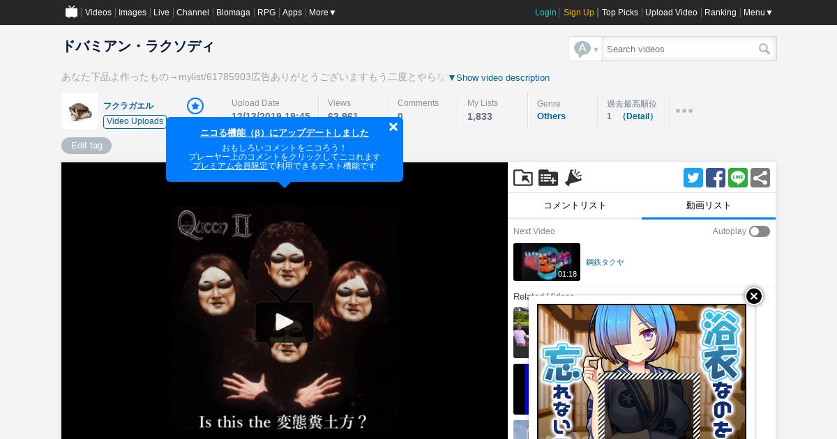Click the add-to-mylist icon
The image size is (837, 439).
click(x=548, y=178)
